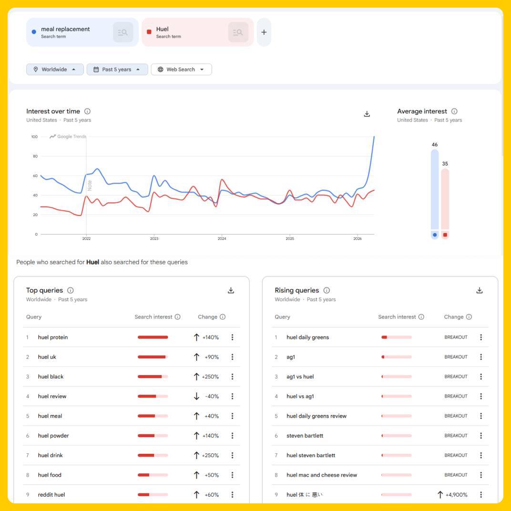Open the Worldwide location dropdown
The height and width of the screenshot is (511, 511).
[x=55, y=70]
